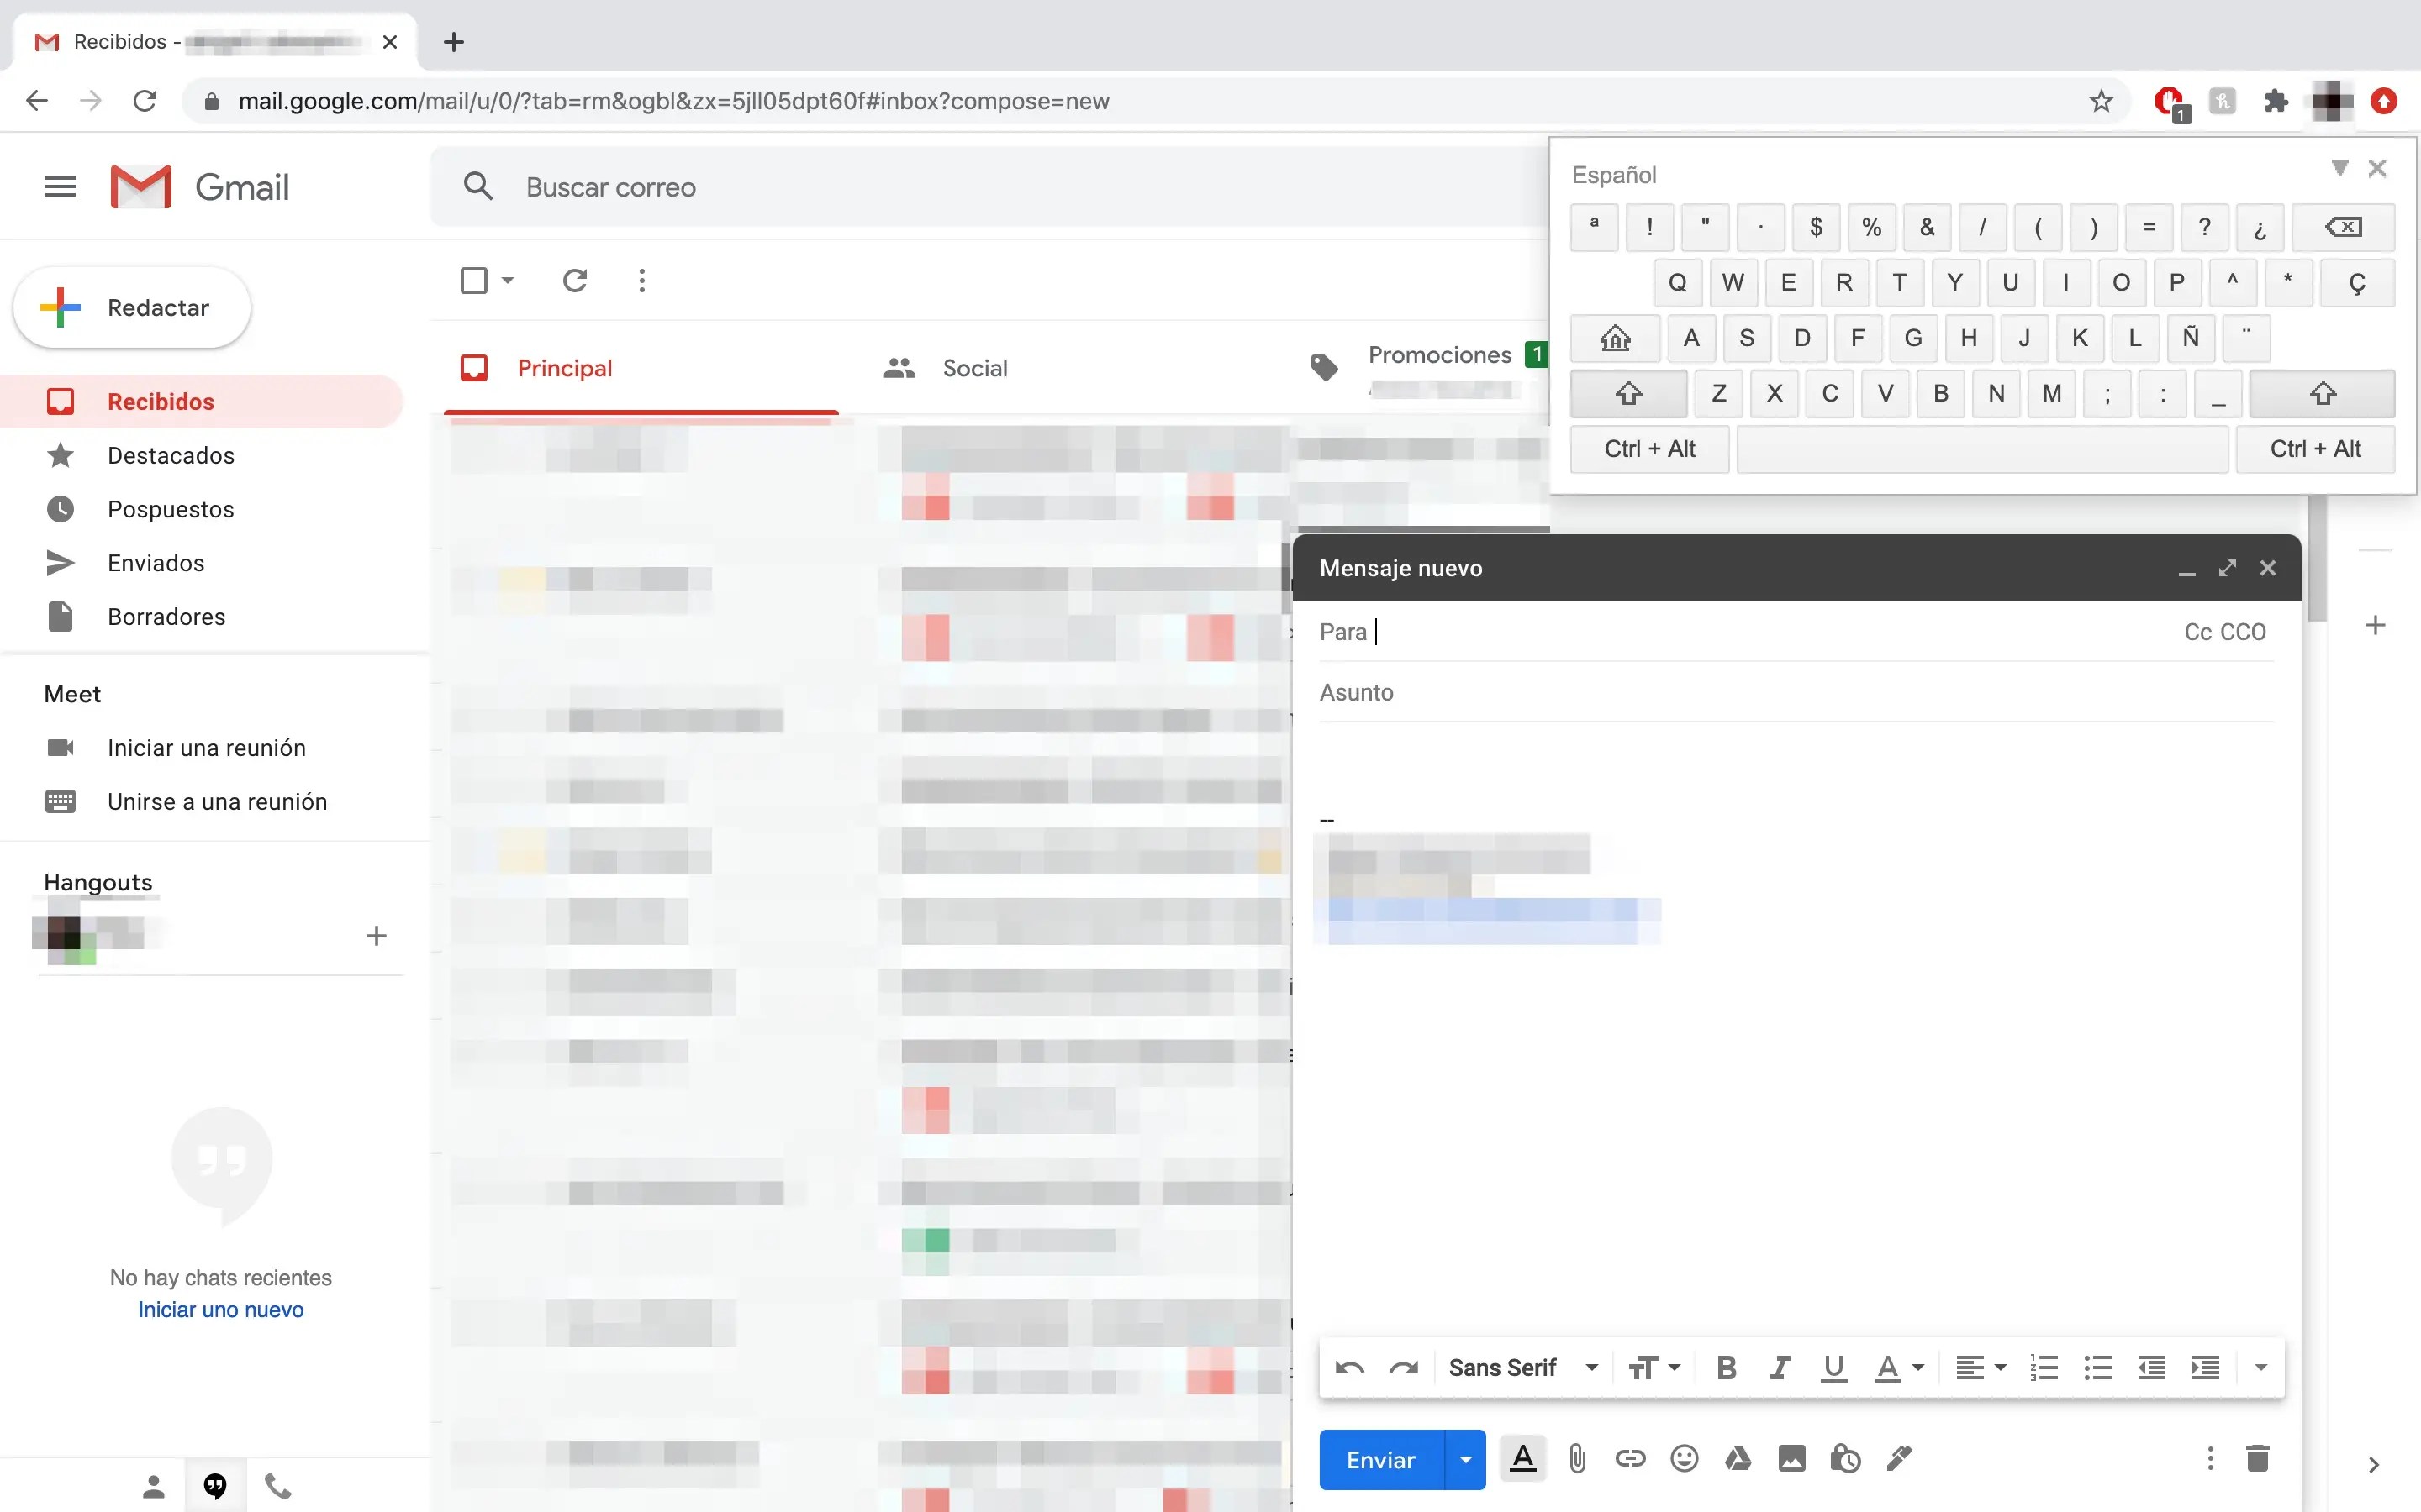2421x1512 pixels.
Task: Click the Iniciar uno nuevo link
Action: [x=220, y=1309]
